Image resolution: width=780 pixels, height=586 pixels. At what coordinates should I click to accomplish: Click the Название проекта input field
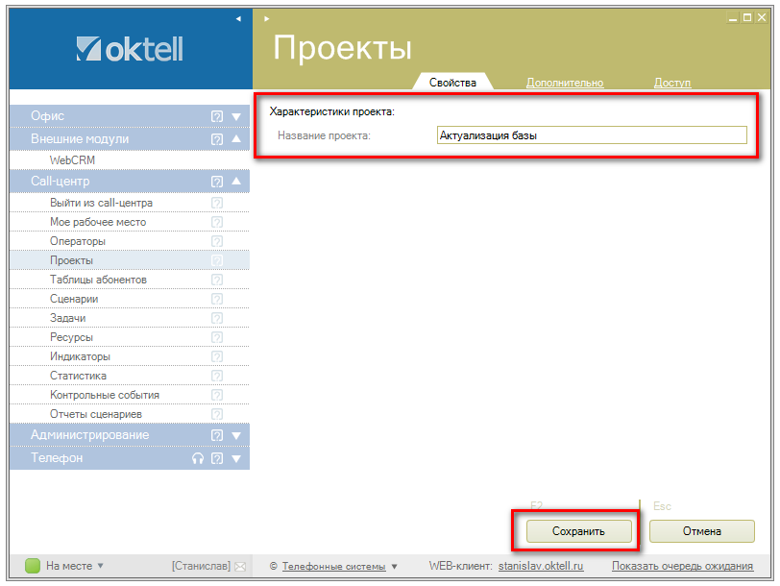pyautogui.click(x=591, y=135)
